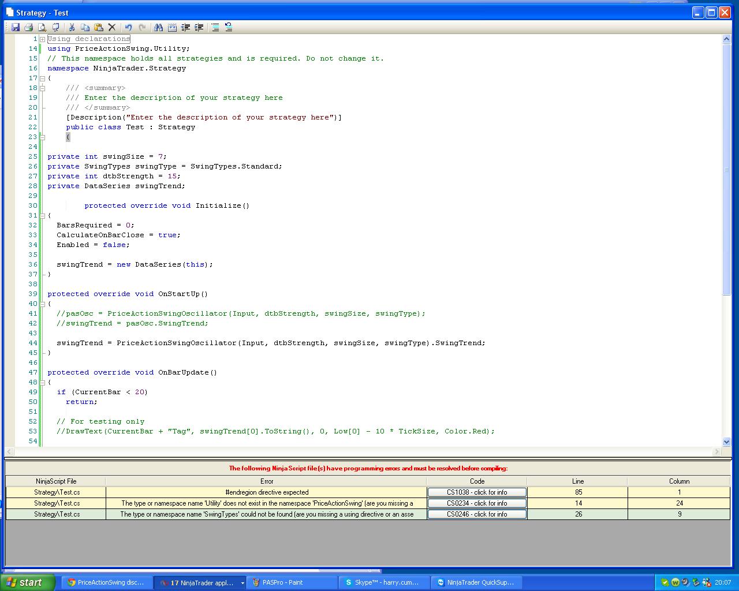The image size is (739, 591).
Task: Open Print Preview from the toolbar
Action: click(42, 27)
